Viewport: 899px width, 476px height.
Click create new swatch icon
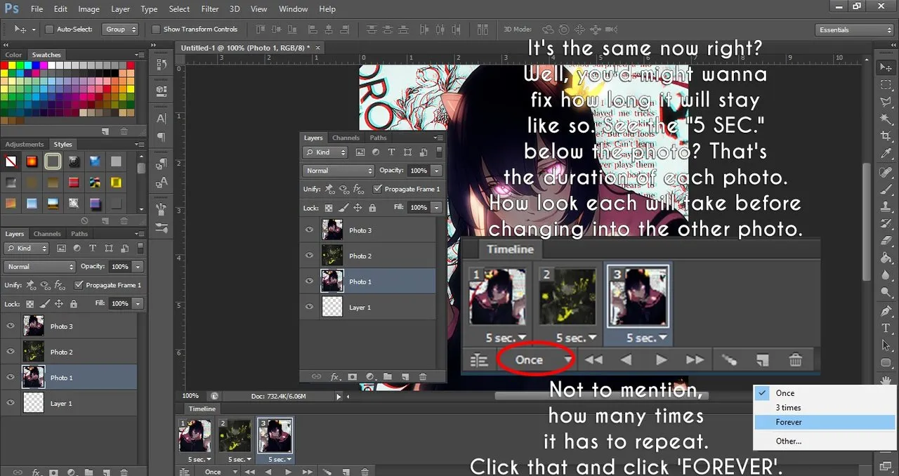[105, 131]
